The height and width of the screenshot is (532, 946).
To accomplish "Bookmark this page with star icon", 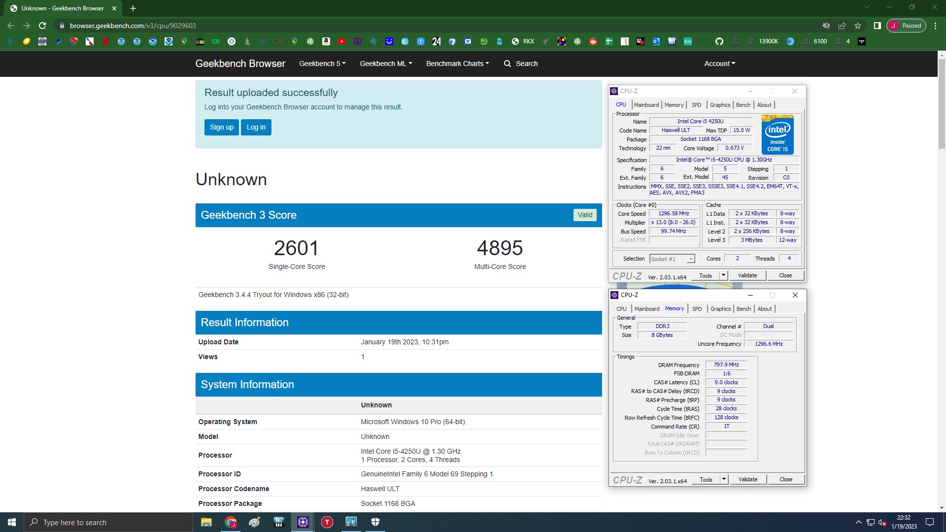I will point(858,26).
